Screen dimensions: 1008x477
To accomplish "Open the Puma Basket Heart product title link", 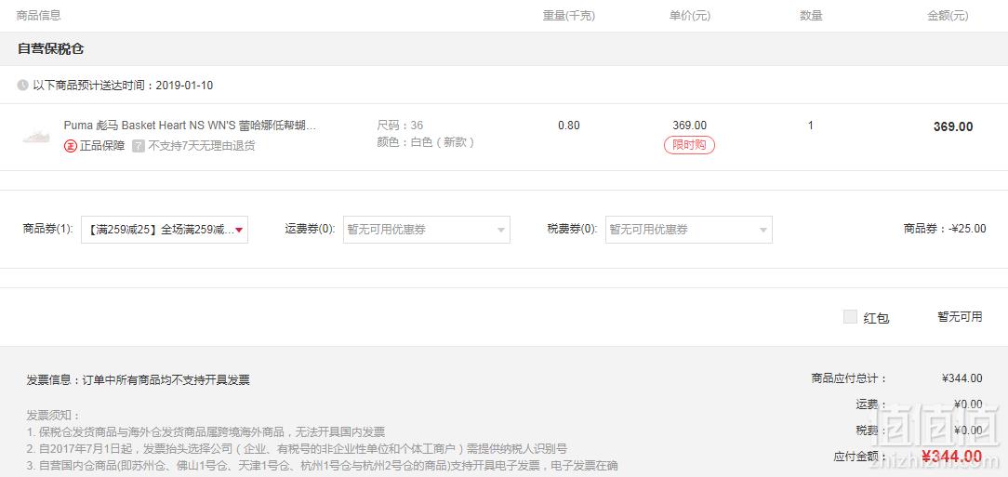I will tap(190, 125).
